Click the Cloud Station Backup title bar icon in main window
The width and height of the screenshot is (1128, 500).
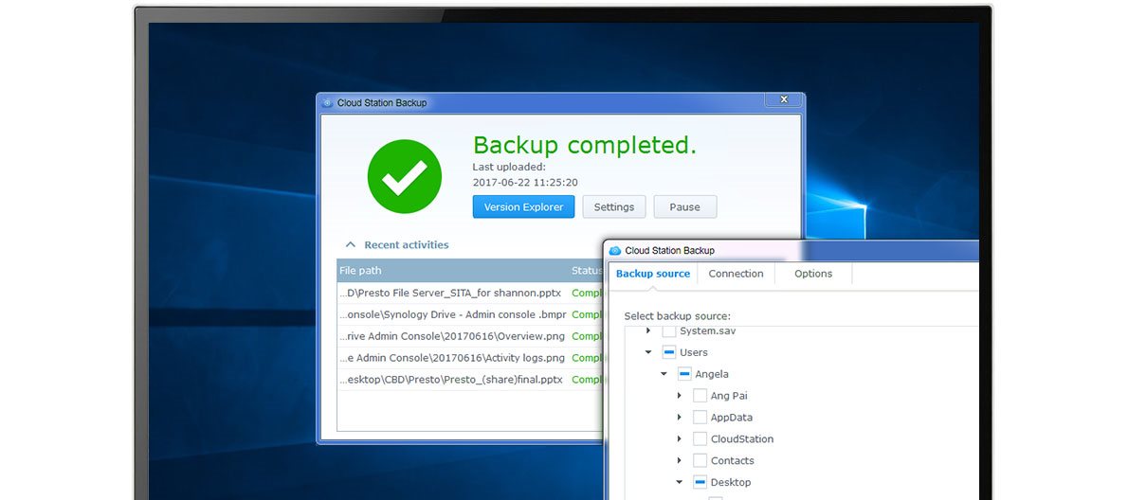[x=327, y=102]
